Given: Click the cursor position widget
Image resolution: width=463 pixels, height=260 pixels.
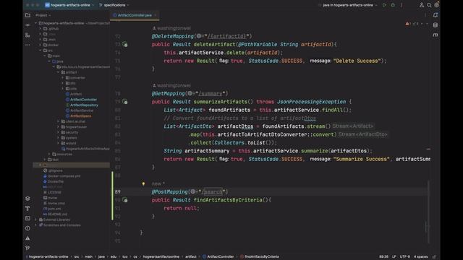Looking at the screenshot, I should click(383, 257).
